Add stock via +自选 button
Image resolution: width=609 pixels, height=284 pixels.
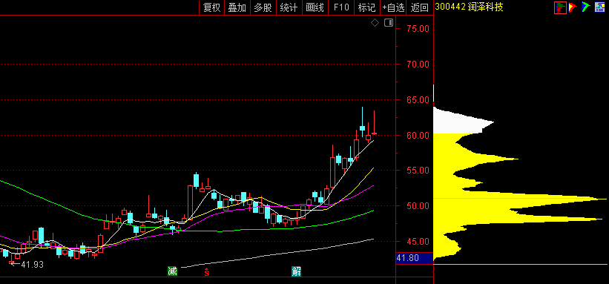pos(393,7)
